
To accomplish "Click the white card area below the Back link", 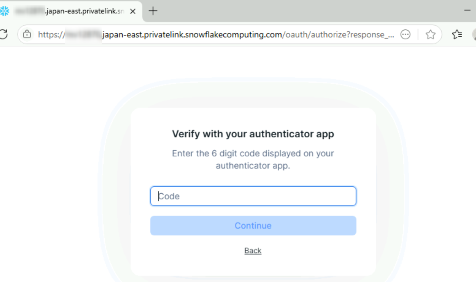I will [x=253, y=266].
